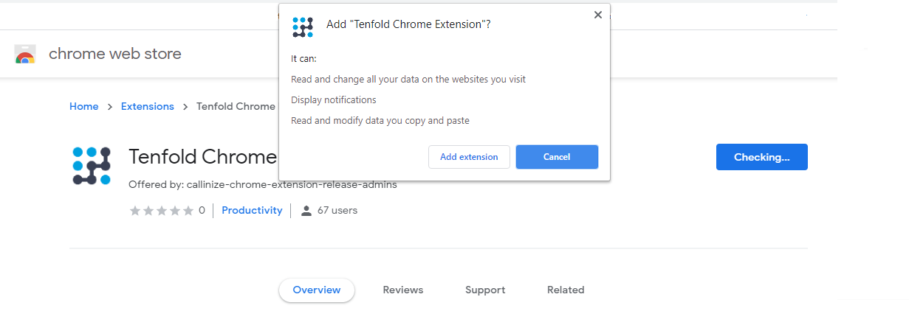Open the Productivity category link
This screenshot has width=909, height=325.
coord(252,210)
